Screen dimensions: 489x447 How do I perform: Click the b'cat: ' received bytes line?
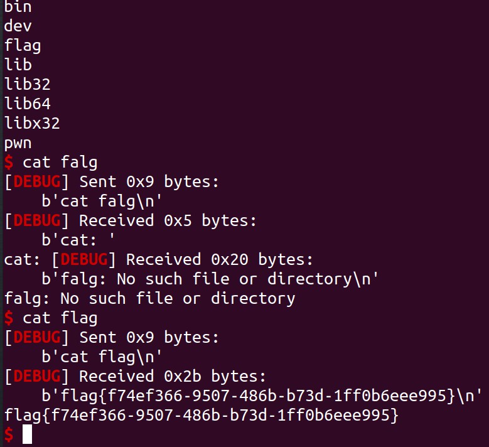point(78,240)
